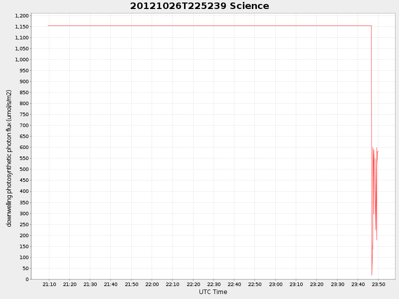Click the 22:30 time tick label

click(x=215, y=283)
